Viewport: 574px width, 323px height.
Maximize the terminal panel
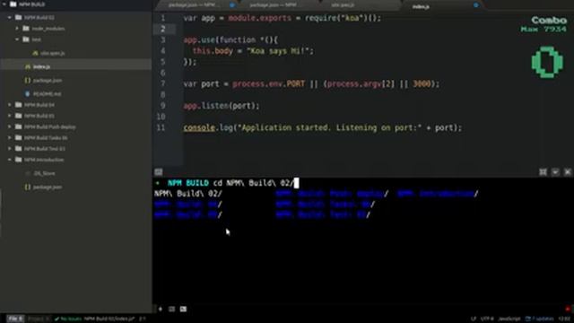543,171
